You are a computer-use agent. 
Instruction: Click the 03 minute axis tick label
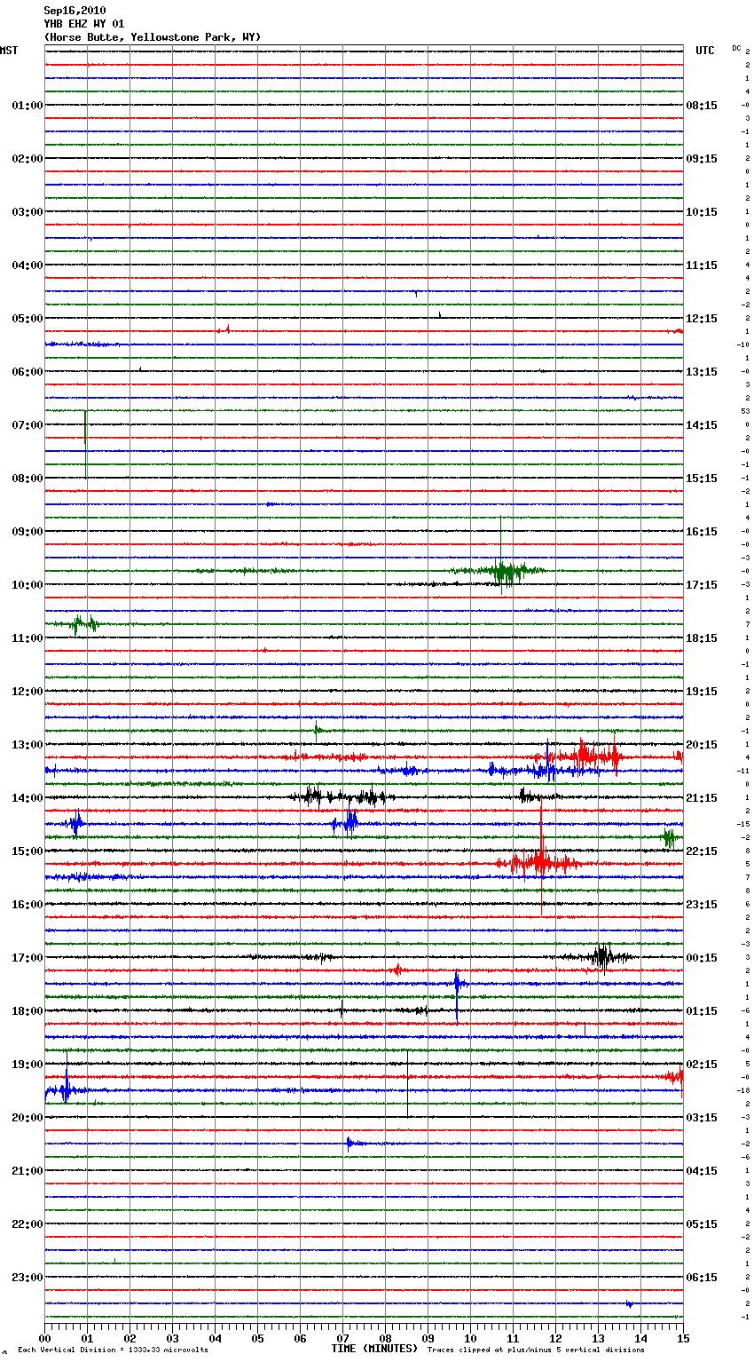tap(173, 1338)
